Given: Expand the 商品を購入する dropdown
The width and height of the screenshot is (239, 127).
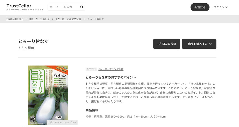Looking at the screenshot, I should (x=199, y=44).
